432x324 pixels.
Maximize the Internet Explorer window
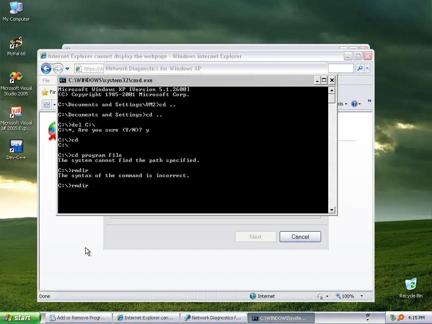click(x=358, y=56)
